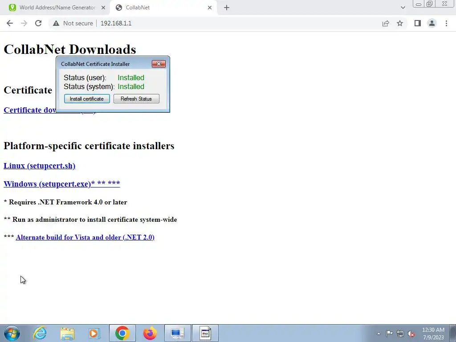
Task: Click the computer monitor taskbar icon
Action: click(x=177, y=333)
